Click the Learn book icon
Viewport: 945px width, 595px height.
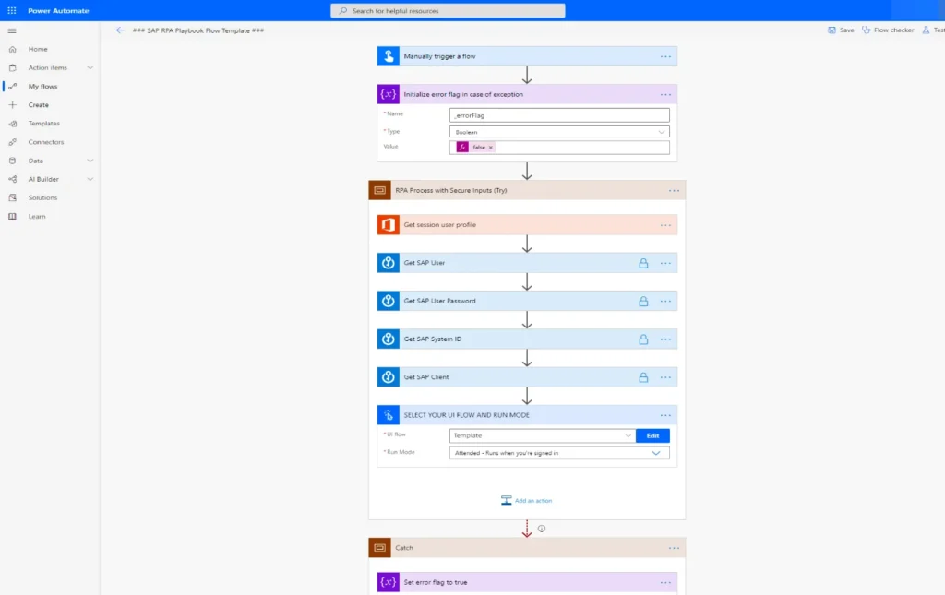13,216
